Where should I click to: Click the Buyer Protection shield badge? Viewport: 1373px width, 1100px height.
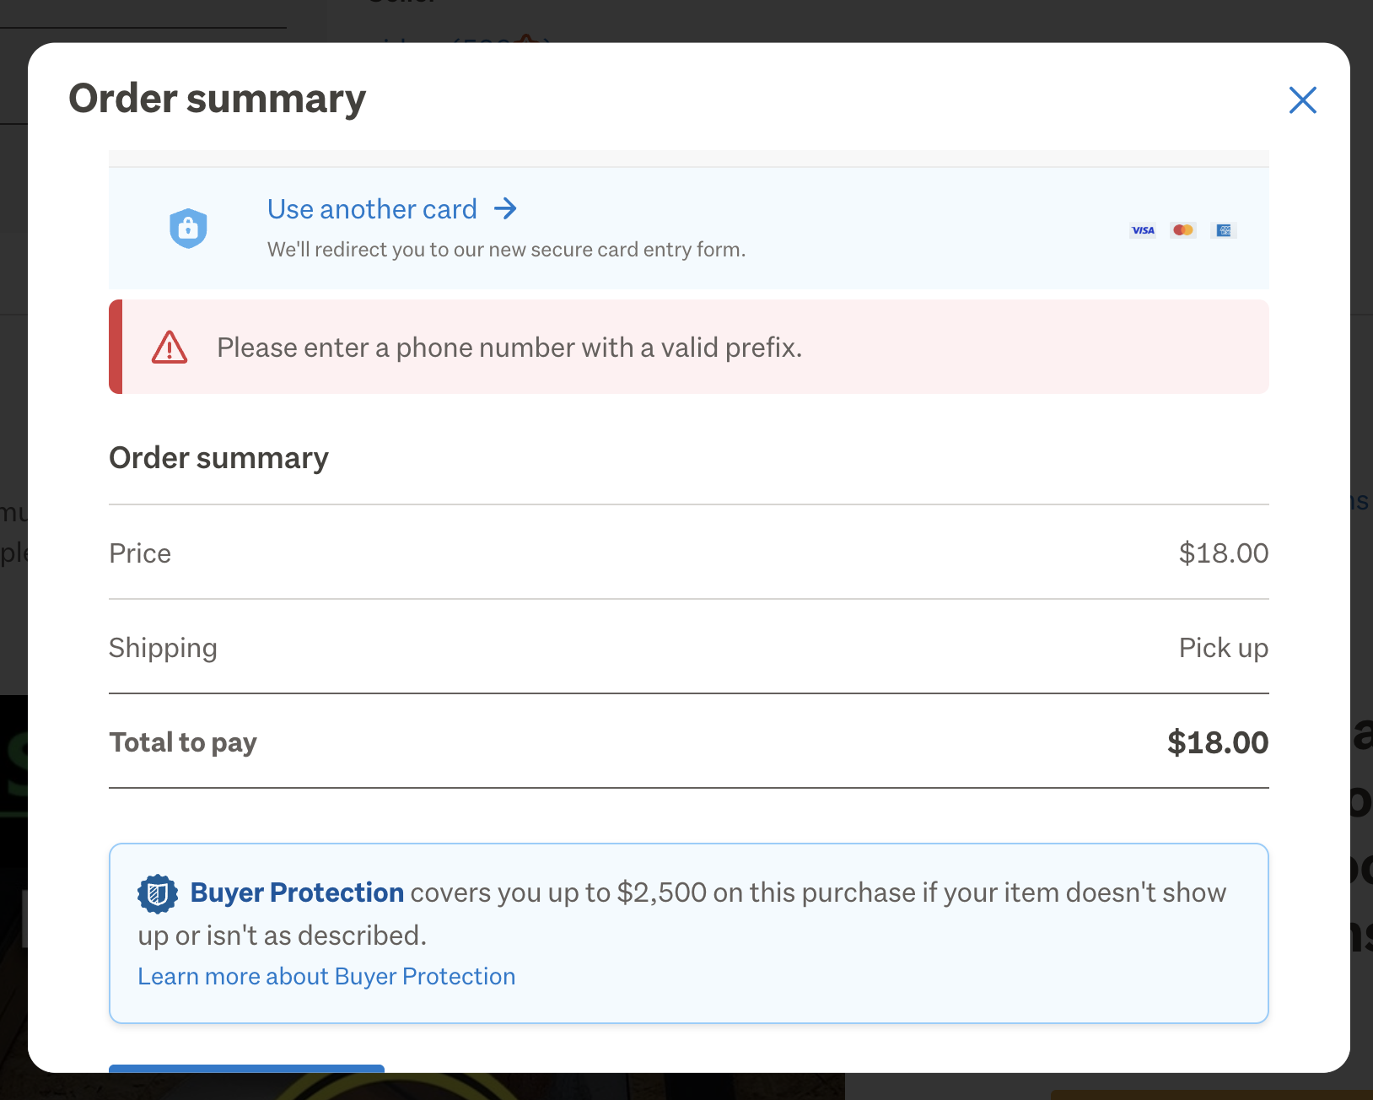tap(158, 893)
